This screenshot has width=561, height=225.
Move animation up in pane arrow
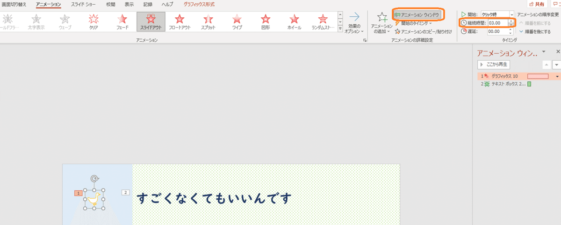(x=547, y=65)
